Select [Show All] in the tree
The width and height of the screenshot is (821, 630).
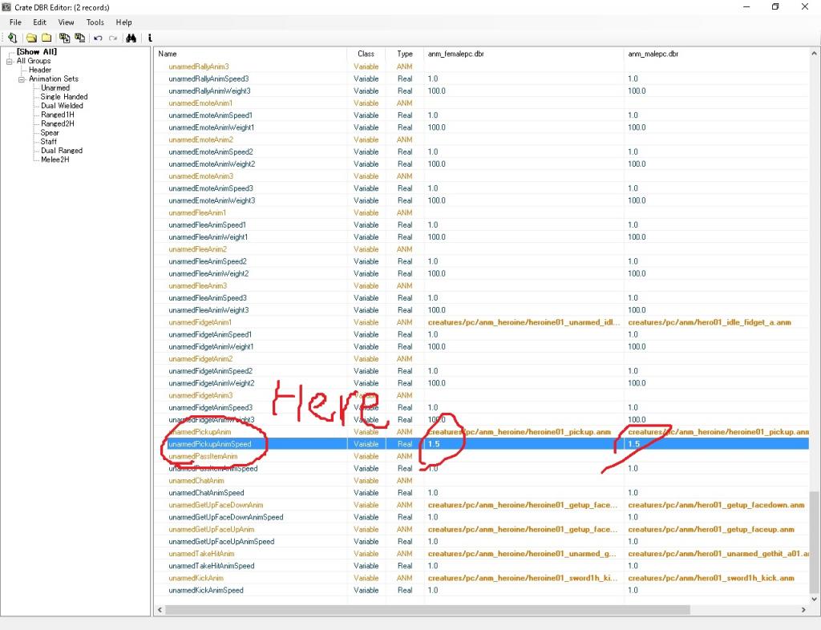point(37,52)
